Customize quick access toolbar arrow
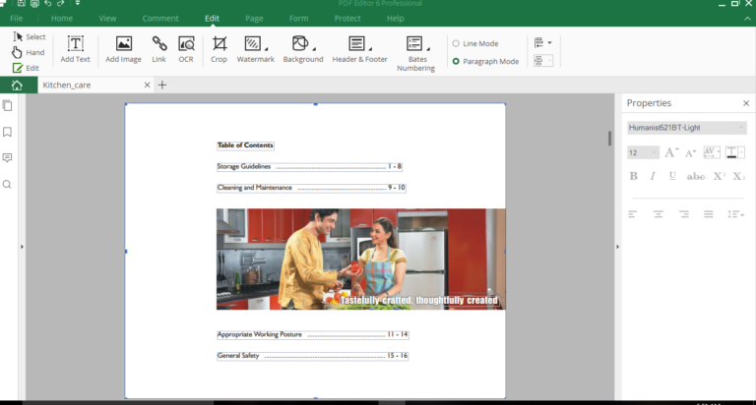 [x=77, y=3]
